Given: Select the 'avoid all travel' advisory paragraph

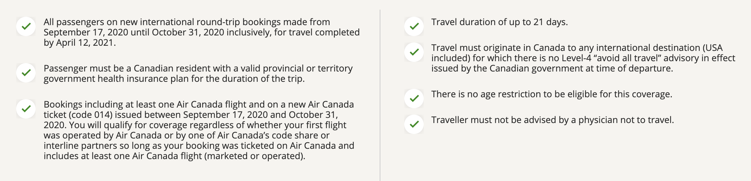Looking at the screenshot, I should pyautogui.click(x=583, y=58).
